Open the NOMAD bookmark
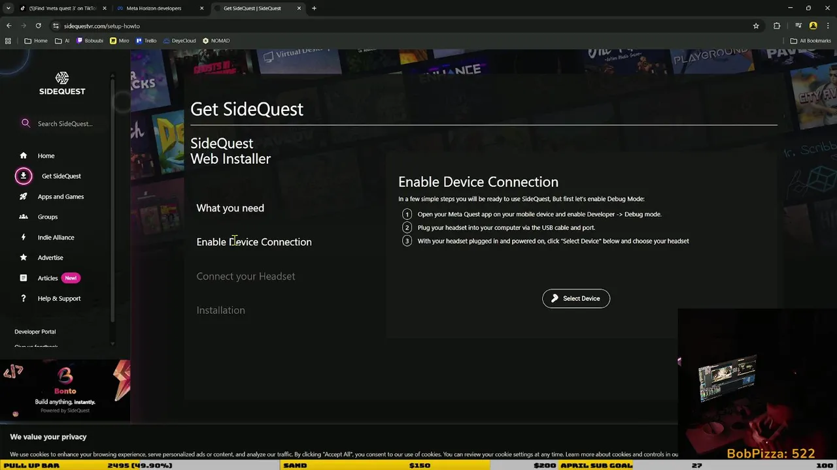This screenshot has width=837, height=470. (216, 40)
